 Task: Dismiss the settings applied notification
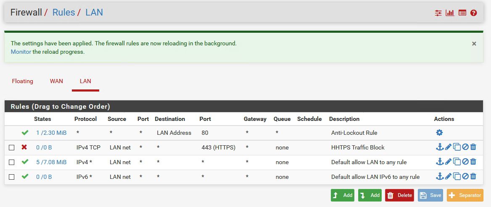[x=474, y=44]
